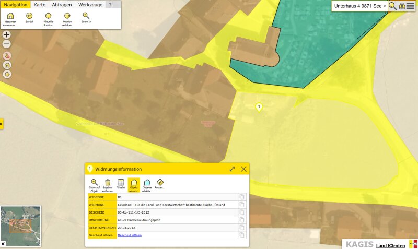Open the Bescheid öffnen link

pos(130,235)
